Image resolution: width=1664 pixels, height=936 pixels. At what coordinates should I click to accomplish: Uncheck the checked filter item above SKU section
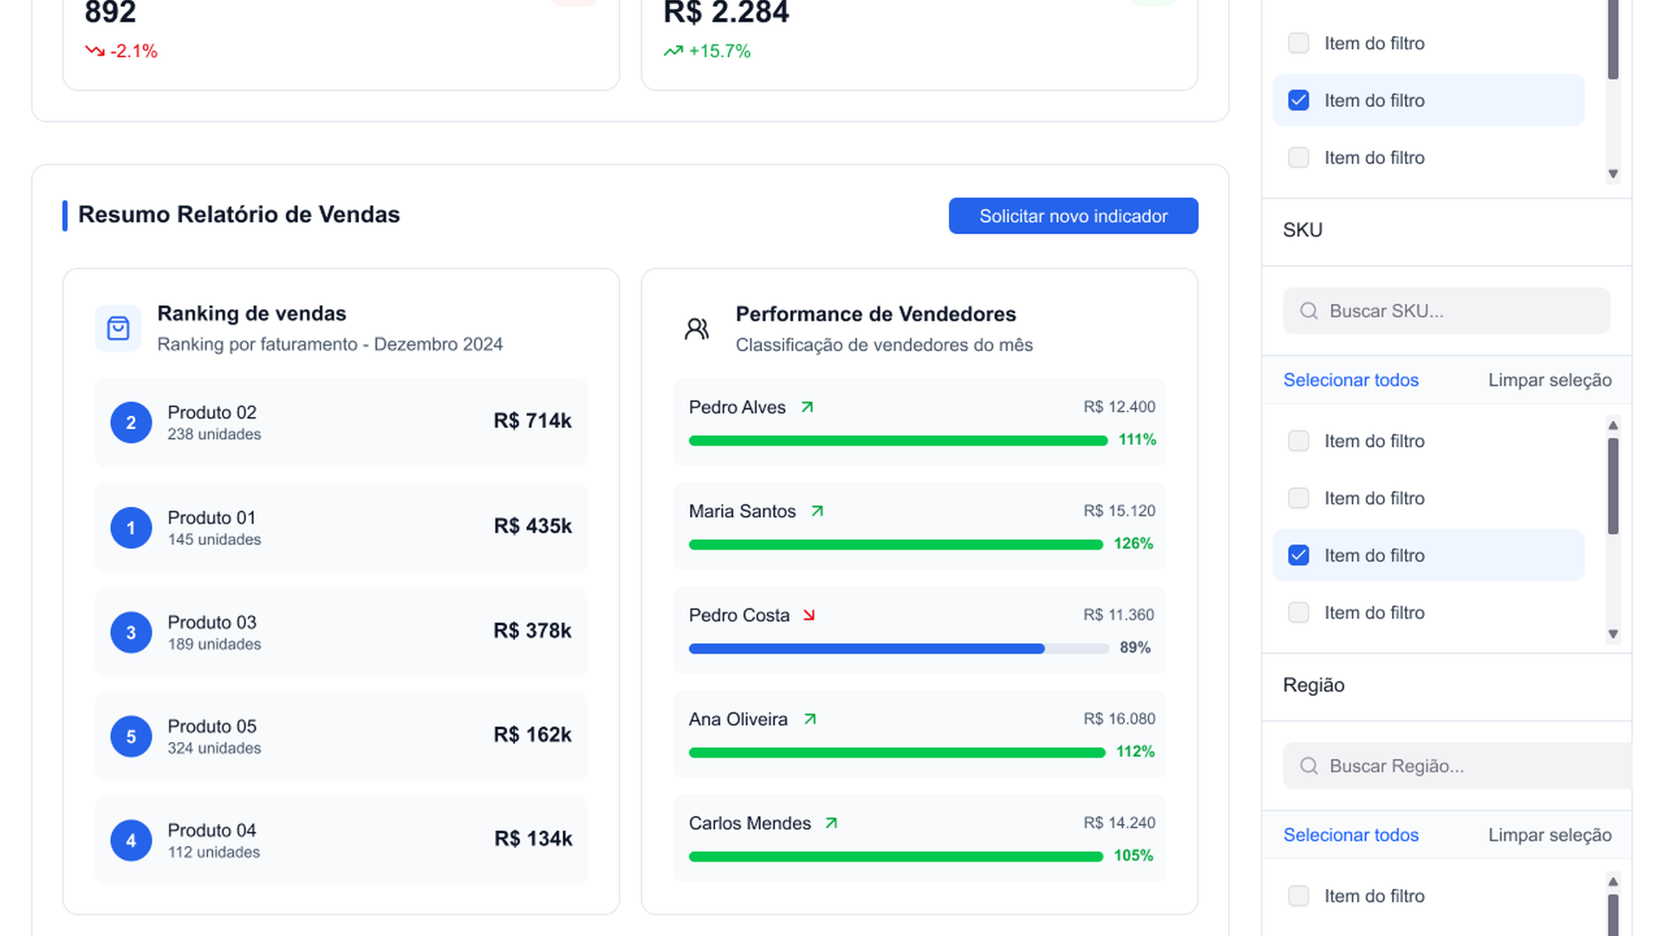(x=1298, y=101)
